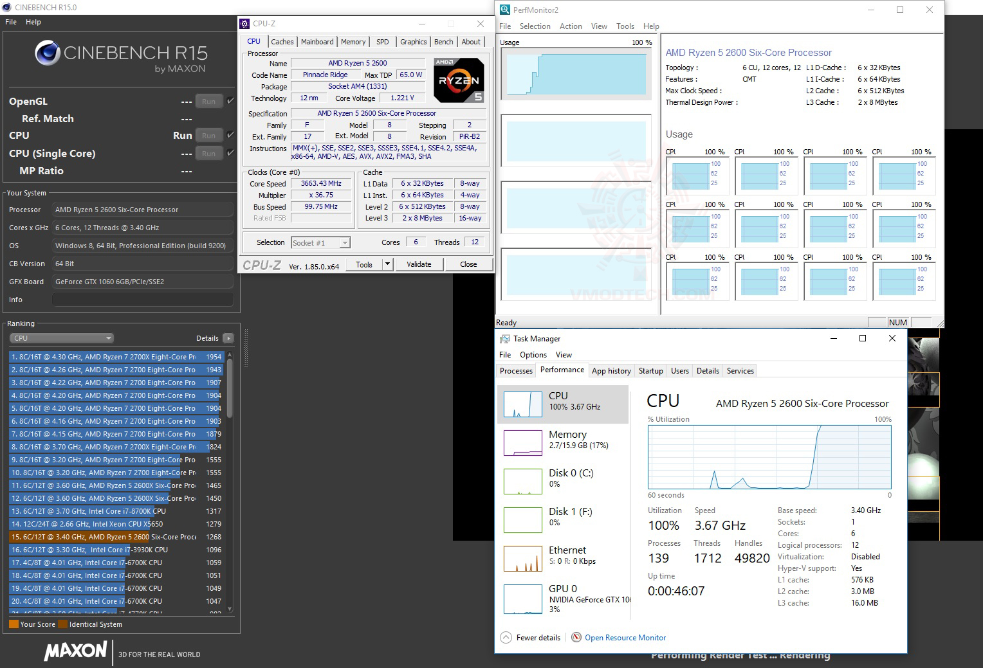Screen dimensions: 983x668
Task: Open Resource Monitor link in Task Manager
Action: coord(625,638)
